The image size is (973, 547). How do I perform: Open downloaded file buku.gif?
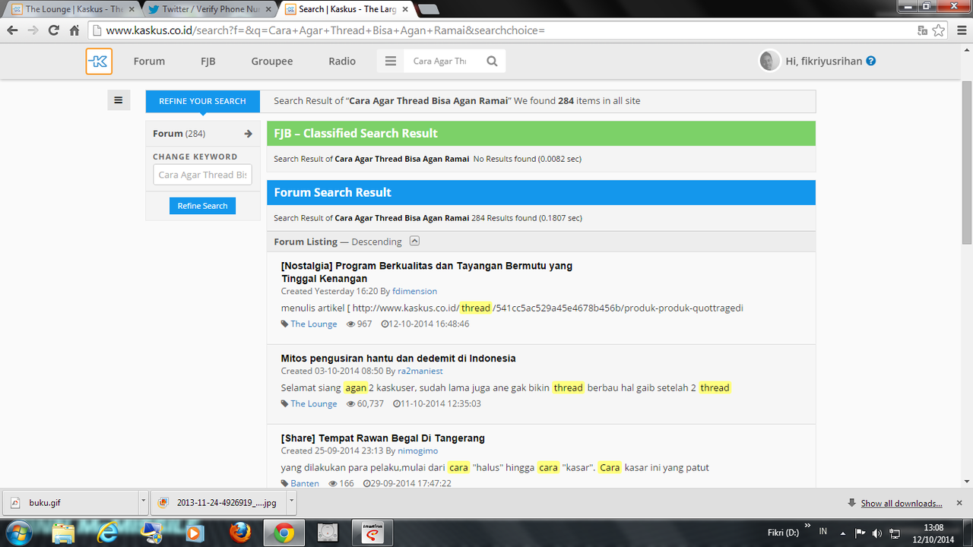pyautogui.click(x=70, y=502)
